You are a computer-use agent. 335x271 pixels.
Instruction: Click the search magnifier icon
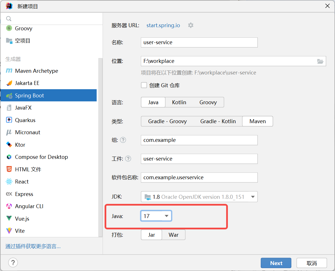coord(9,19)
